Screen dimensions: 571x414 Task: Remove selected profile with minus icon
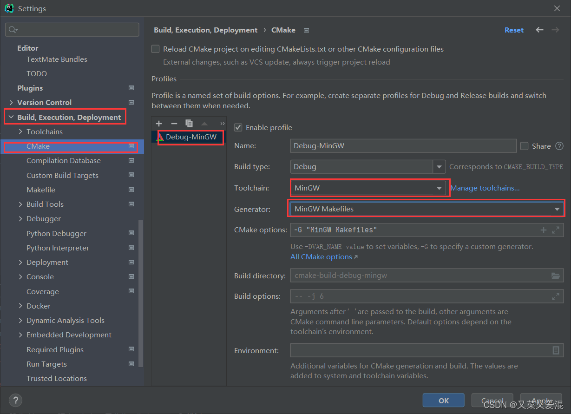pos(174,124)
